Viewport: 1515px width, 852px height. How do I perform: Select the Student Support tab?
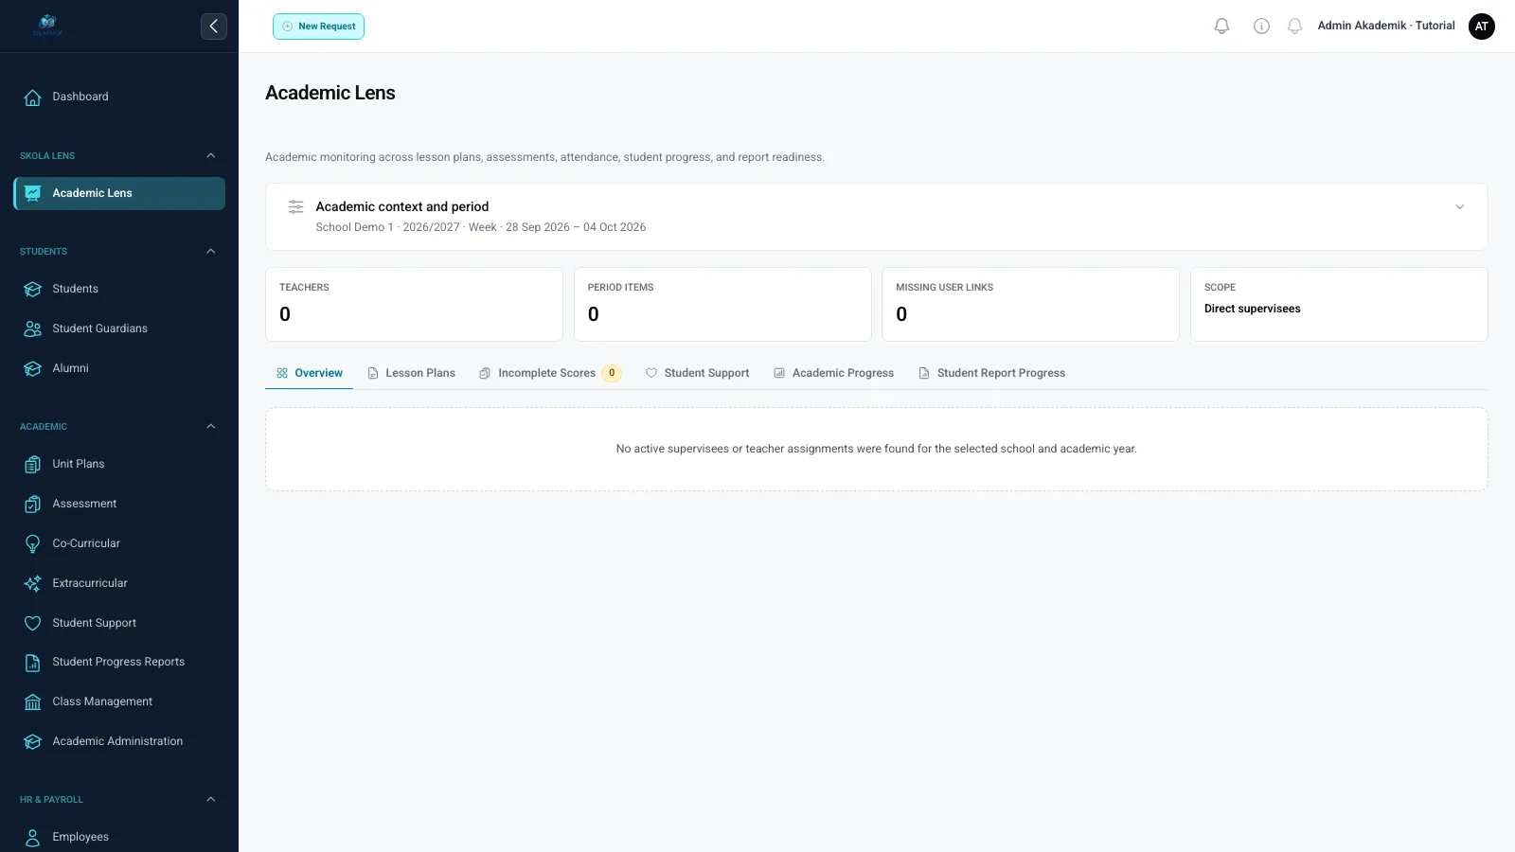tap(697, 373)
